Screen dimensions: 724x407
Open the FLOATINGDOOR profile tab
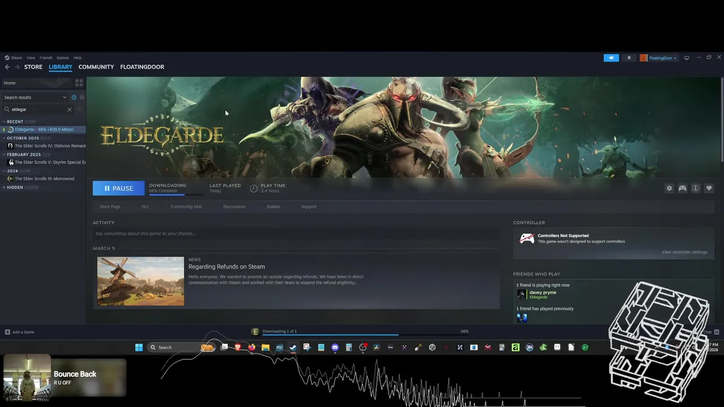pos(142,67)
